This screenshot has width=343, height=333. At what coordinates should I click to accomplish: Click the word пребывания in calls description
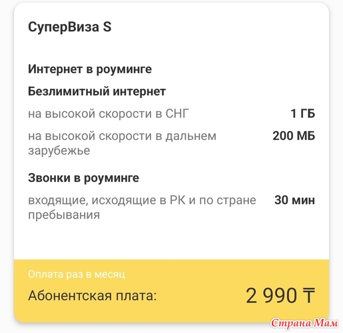(64, 215)
